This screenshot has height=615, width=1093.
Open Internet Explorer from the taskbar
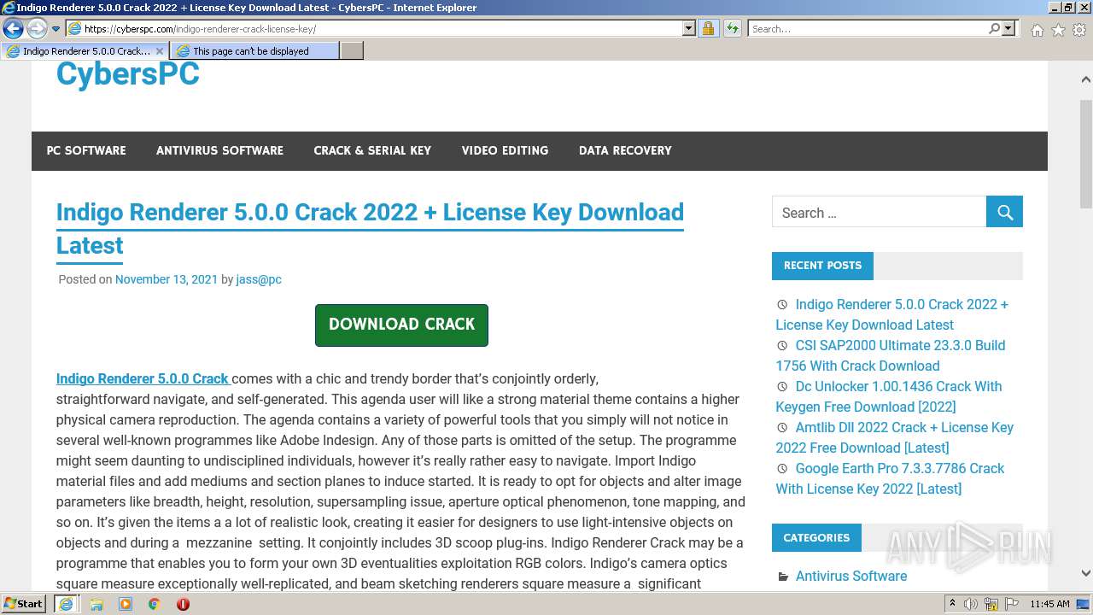[65, 604]
